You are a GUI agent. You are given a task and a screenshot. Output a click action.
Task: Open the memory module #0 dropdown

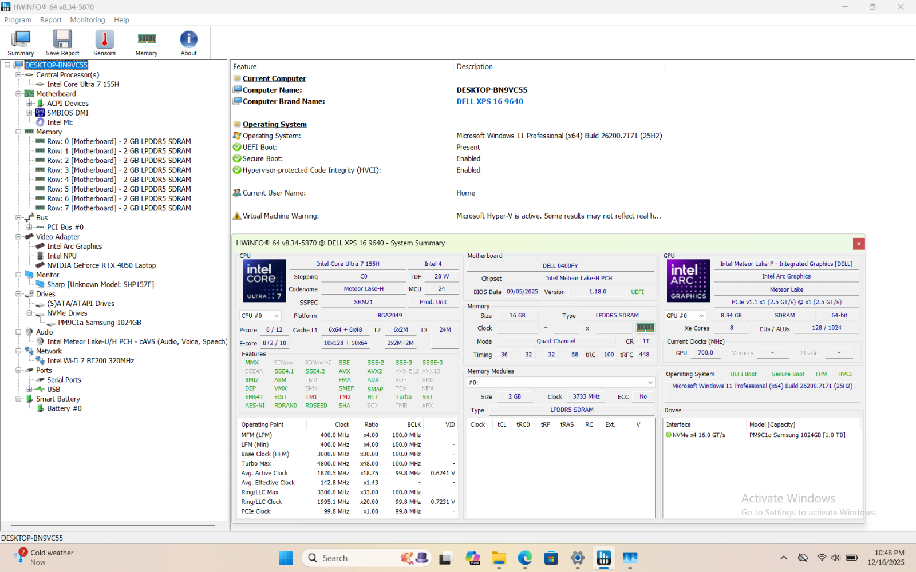(x=560, y=382)
